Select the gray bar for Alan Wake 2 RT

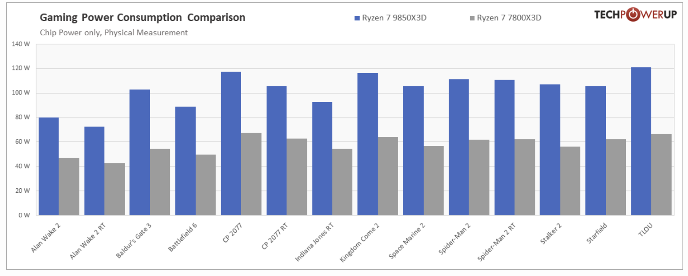click(115, 189)
